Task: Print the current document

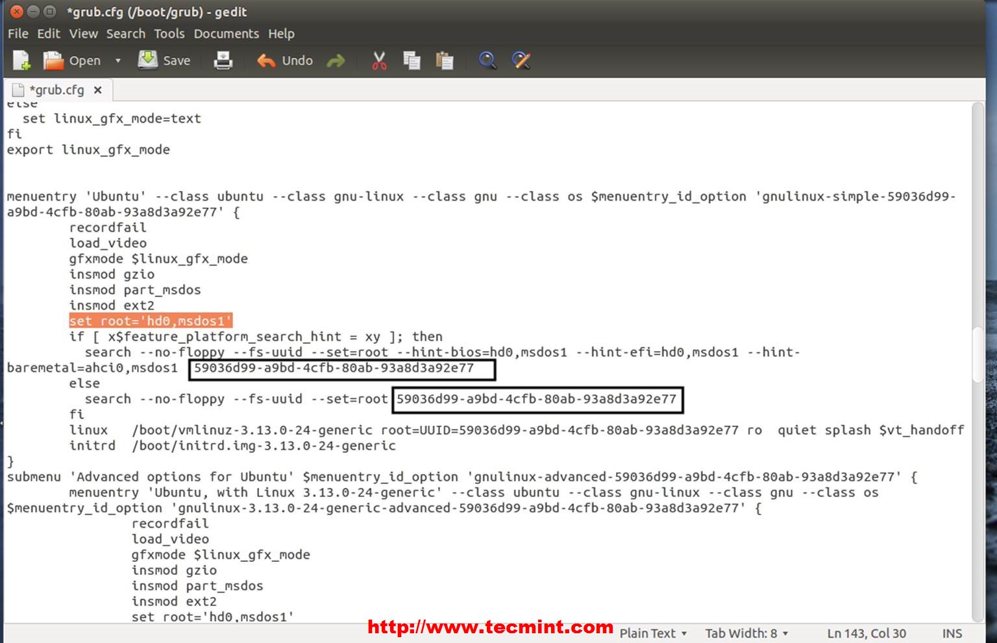Action: [223, 60]
